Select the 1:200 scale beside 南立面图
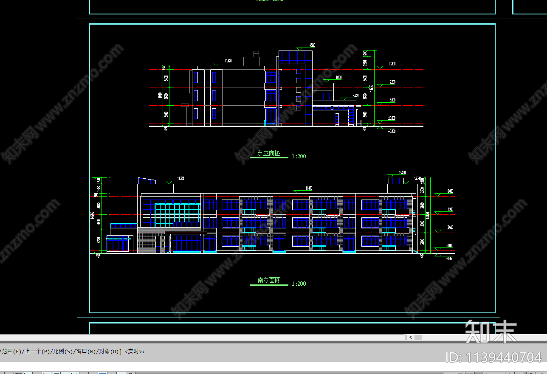 pos(299,284)
